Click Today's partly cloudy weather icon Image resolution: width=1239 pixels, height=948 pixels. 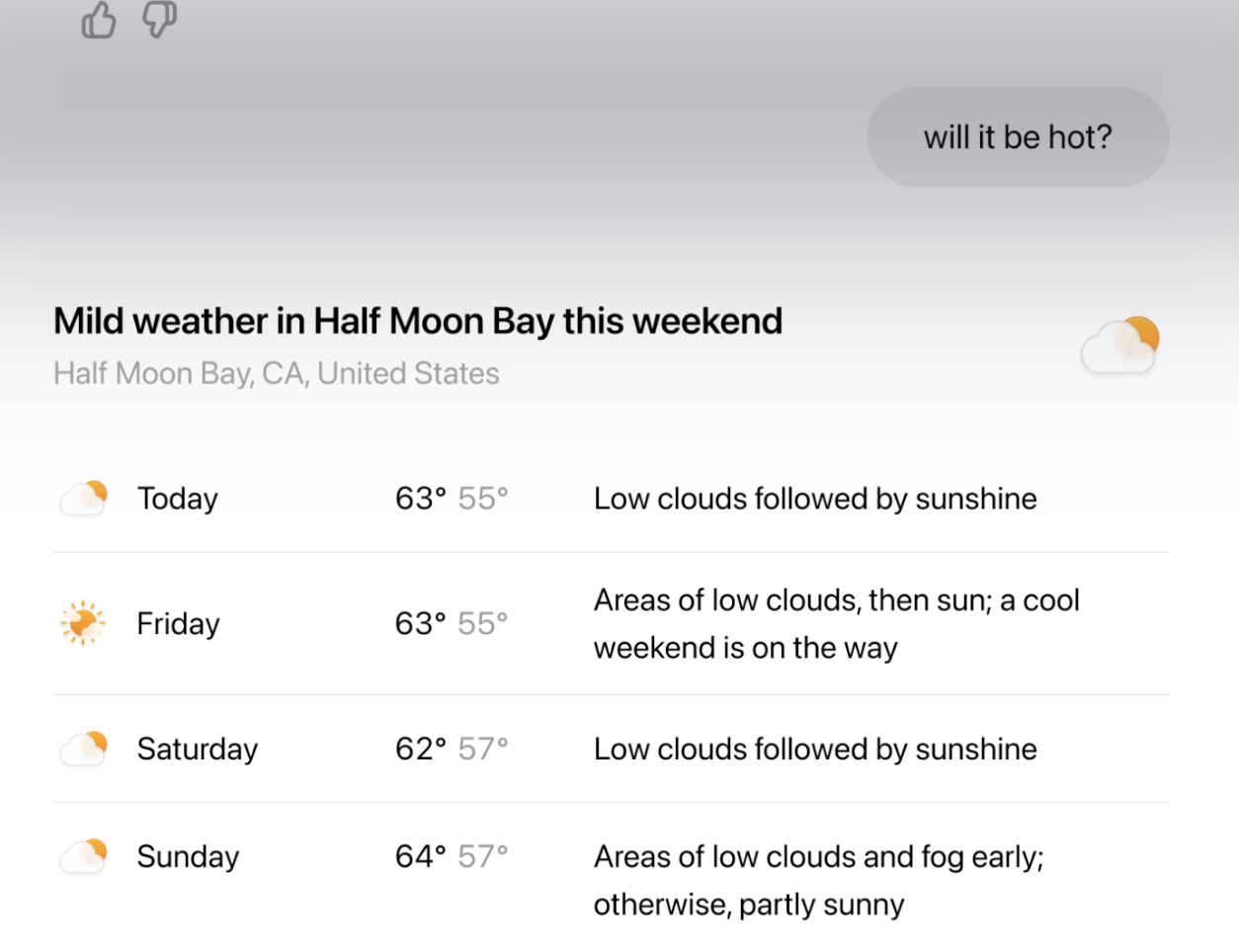[x=84, y=499]
